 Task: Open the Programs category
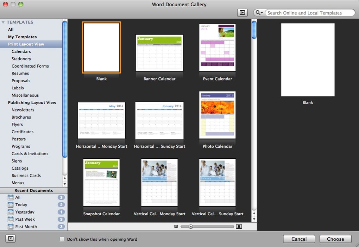pos(31,146)
